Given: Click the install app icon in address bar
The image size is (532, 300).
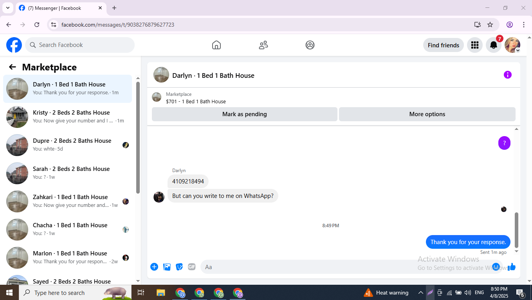Looking at the screenshot, I should click(x=478, y=25).
